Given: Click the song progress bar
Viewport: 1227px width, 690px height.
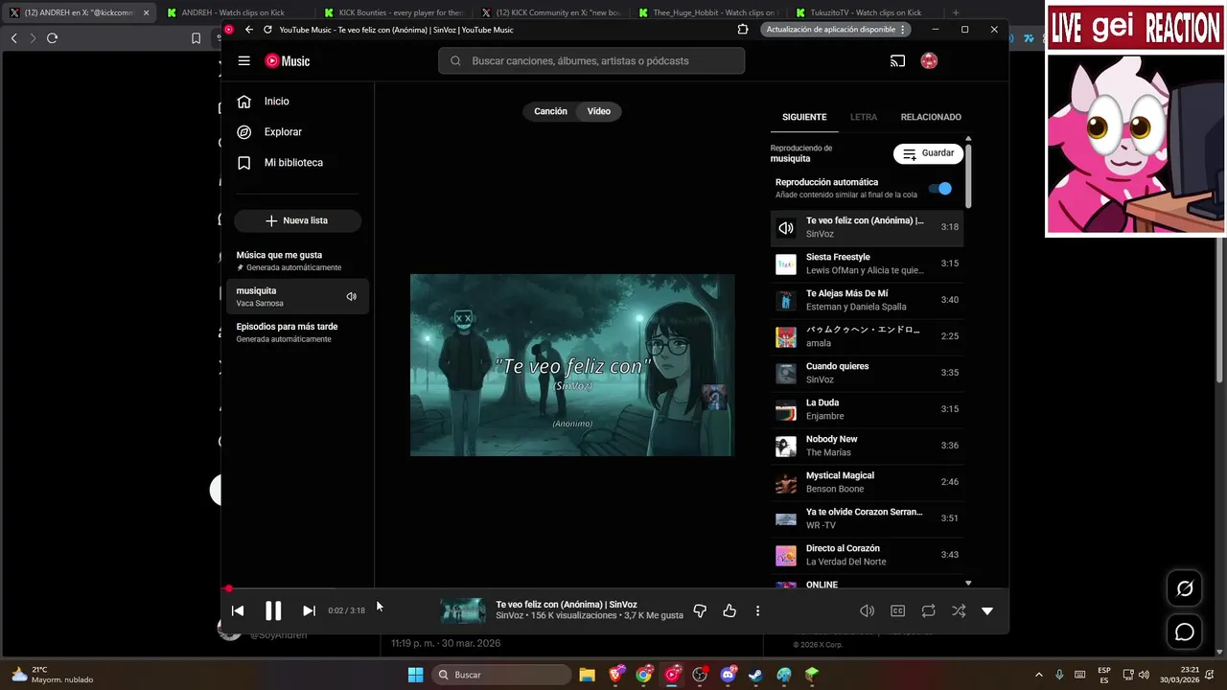Looking at the screenshot, I should pyautogui.click(x=614, y=588).
